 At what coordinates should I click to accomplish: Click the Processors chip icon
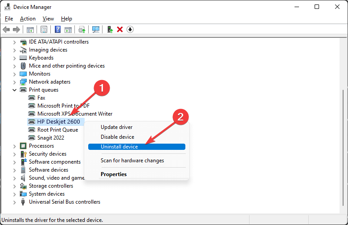click(23, 146)
